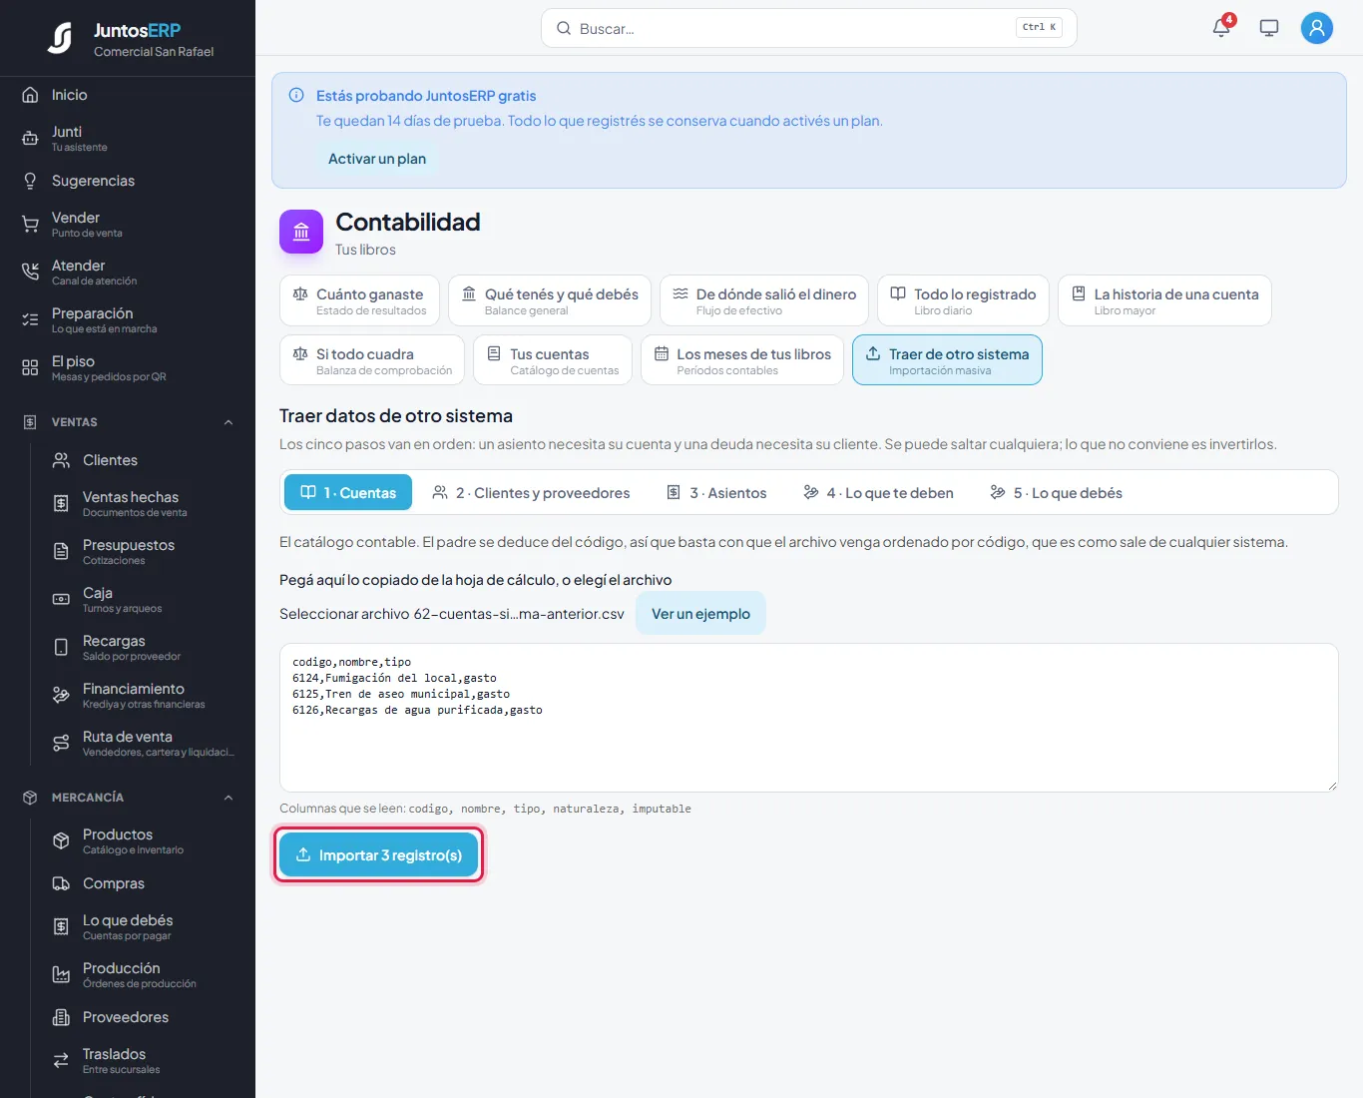The width and height of the screenshot is (1363, 1098).
Task: Open Preparación checklist icon
Action: [30, 320]
